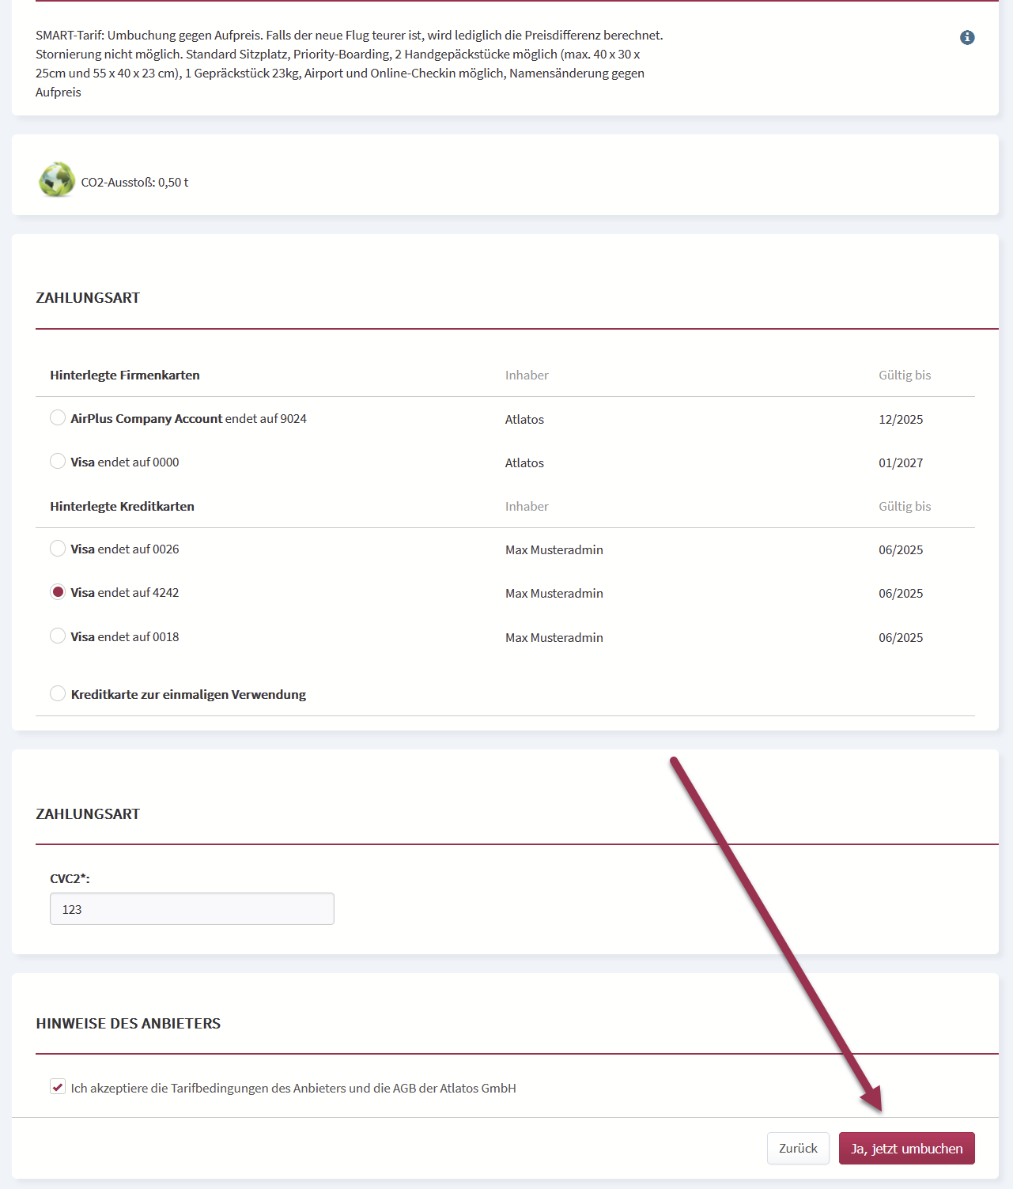Click the Kreditkarte zur einmaligen Verwendung label

188,694
